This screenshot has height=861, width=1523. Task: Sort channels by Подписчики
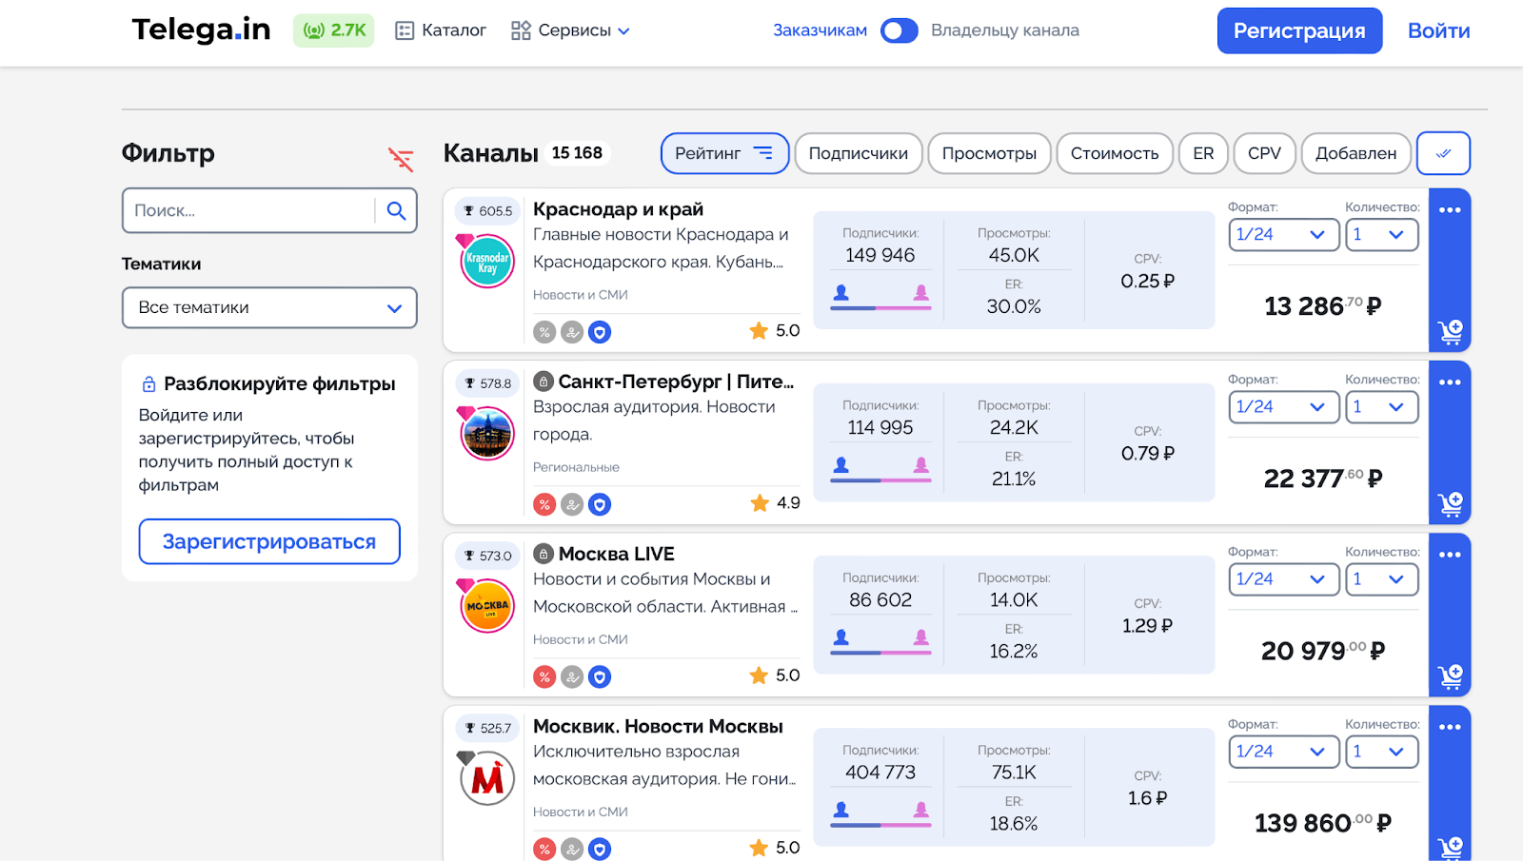click(858, 153)
